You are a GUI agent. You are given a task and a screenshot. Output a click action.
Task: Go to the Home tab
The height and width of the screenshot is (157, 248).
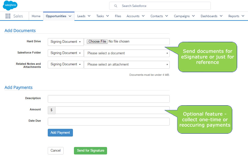36,16
